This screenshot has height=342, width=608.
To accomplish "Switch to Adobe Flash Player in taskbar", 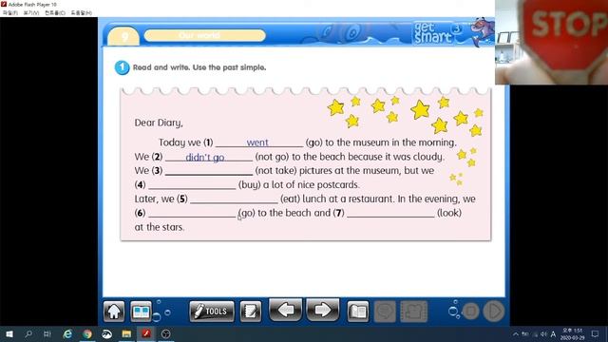I will click(146, 333).
